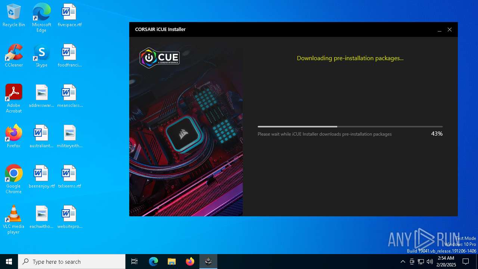Click the 43% progress value
Viewport: 478px width, 269px height.
point(437,134)
